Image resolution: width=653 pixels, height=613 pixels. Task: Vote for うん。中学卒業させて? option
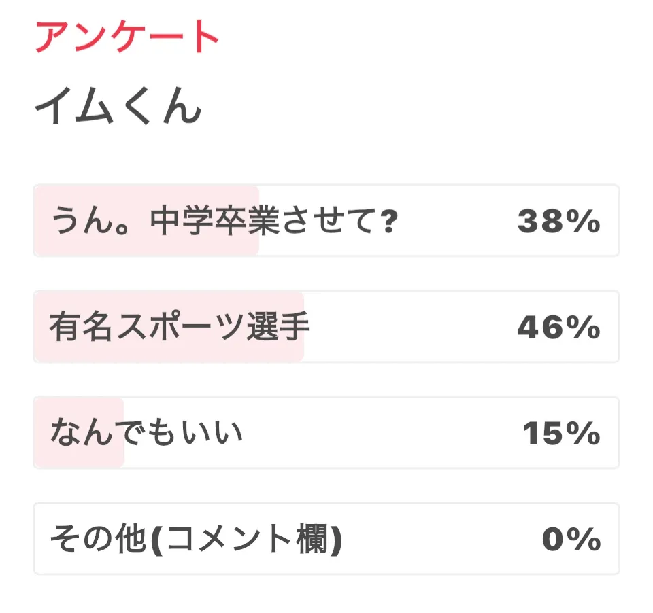click(223, 221)
